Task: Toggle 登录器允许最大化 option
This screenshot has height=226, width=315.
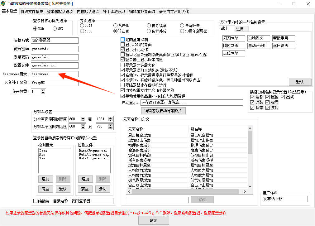Action: point(122,65)
